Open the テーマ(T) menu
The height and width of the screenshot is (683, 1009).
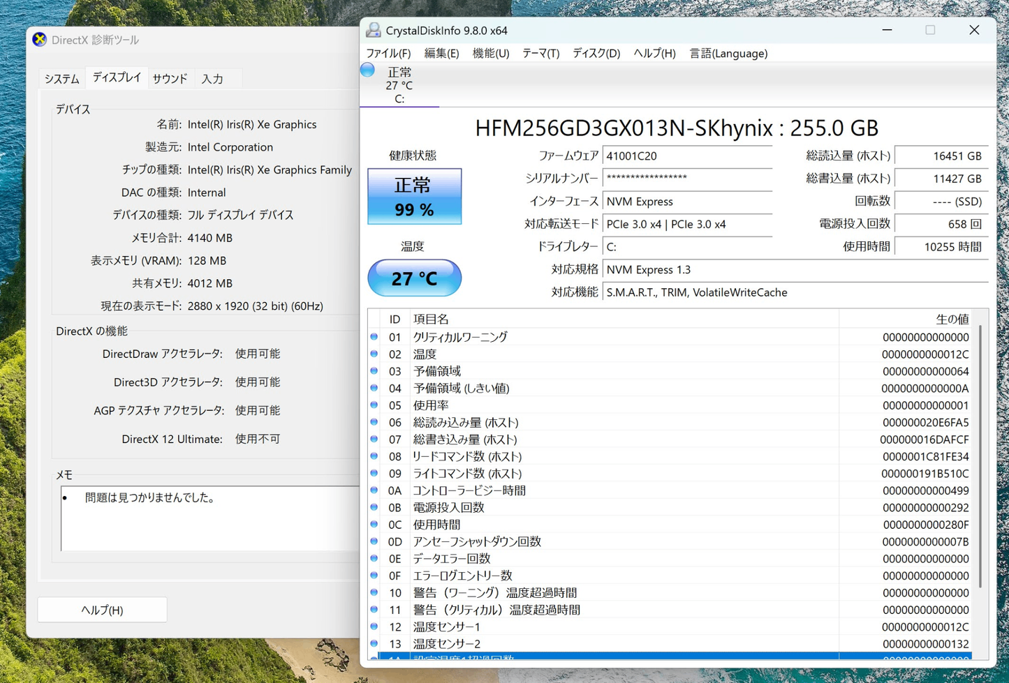tap(540, 53)
